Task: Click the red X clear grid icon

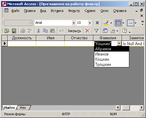Action: (87, 31)
